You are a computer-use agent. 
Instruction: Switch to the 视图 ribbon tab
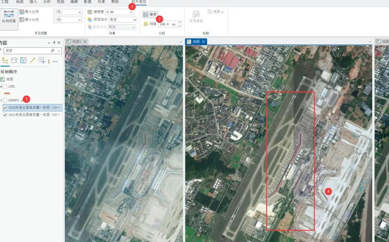tap(60, 2)
